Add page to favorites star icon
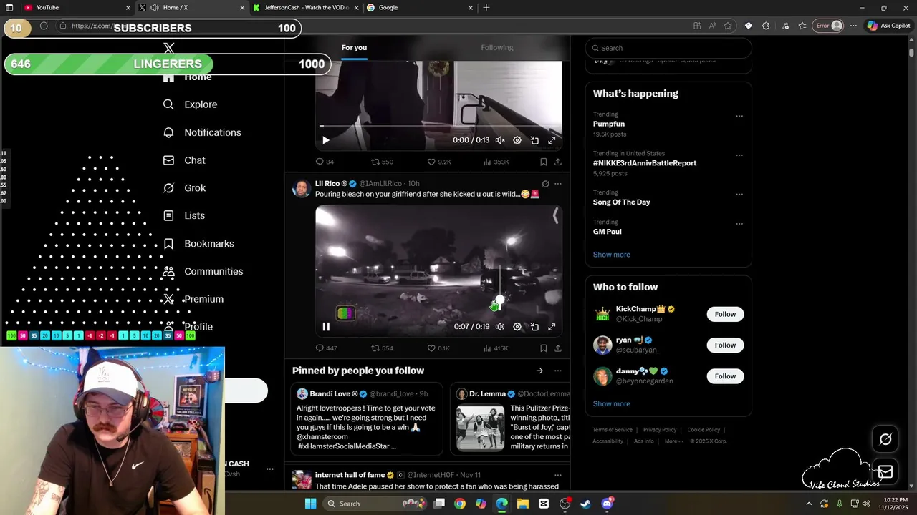 click(728, 26)
